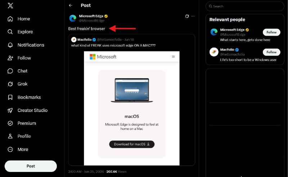Viewport: 288px width, 177px height.
Task: Click hamburger menu icon in quoted image
Action: click(173, 56)
